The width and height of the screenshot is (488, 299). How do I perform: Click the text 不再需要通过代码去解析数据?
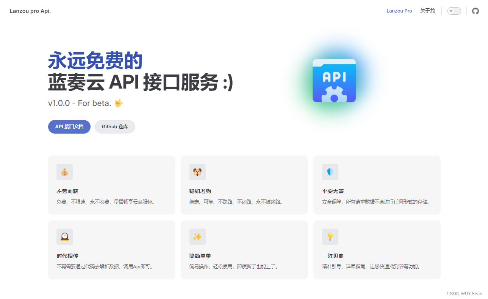point(88,266)
